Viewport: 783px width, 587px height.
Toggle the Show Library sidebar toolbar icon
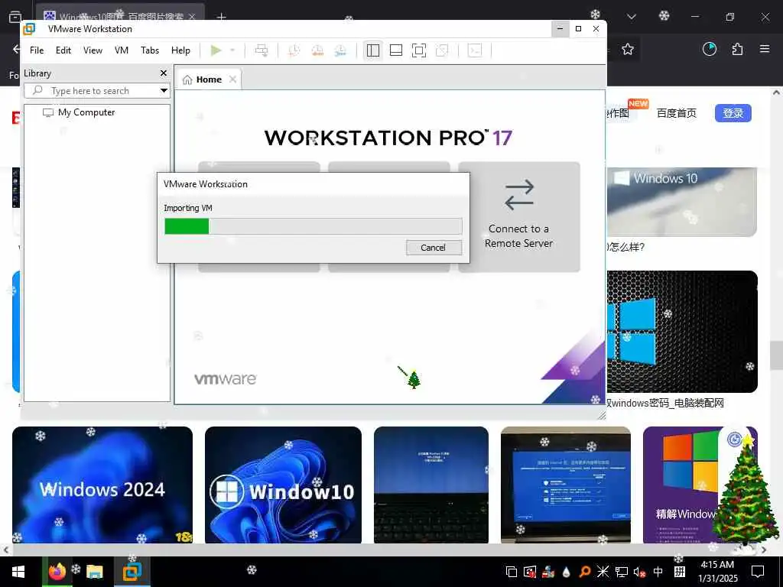[x=373, y=50]
